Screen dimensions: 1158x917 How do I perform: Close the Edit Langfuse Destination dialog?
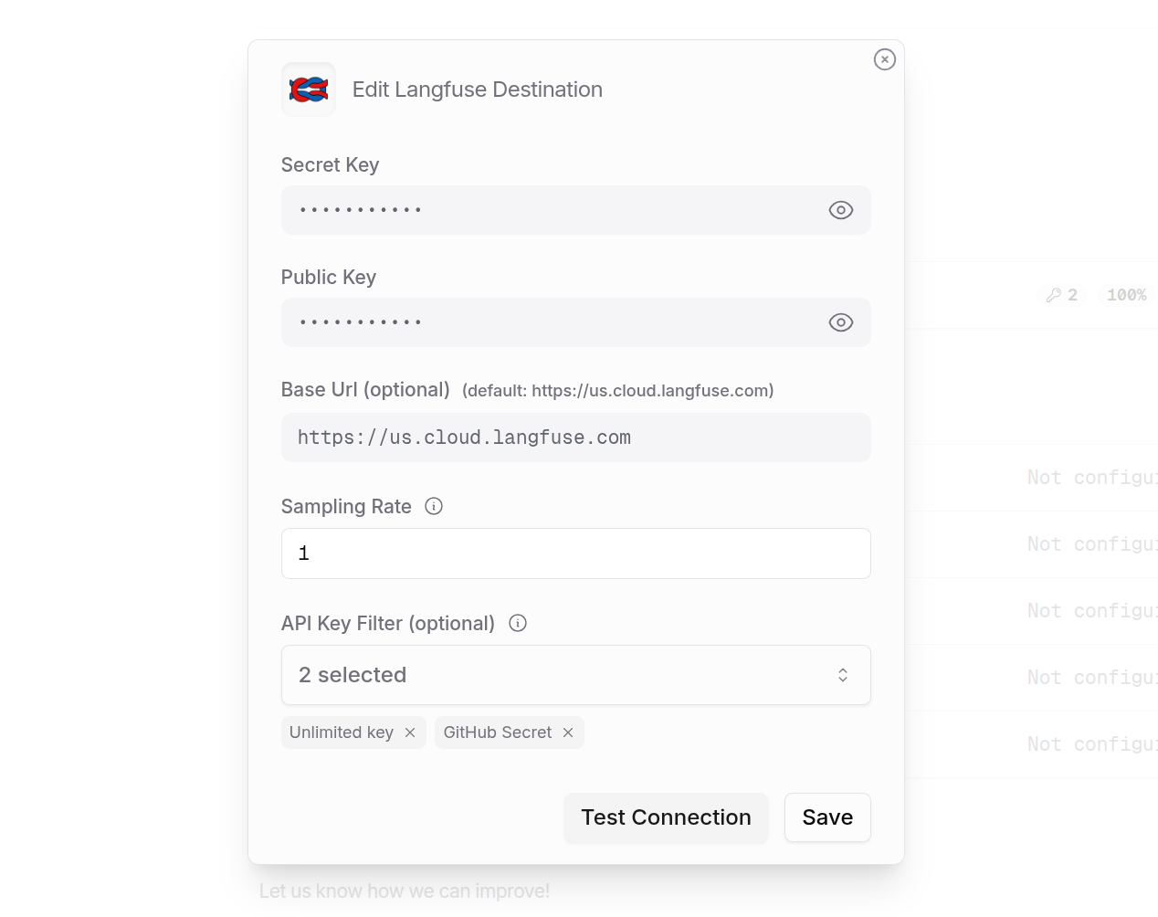(x=884, y=59)
